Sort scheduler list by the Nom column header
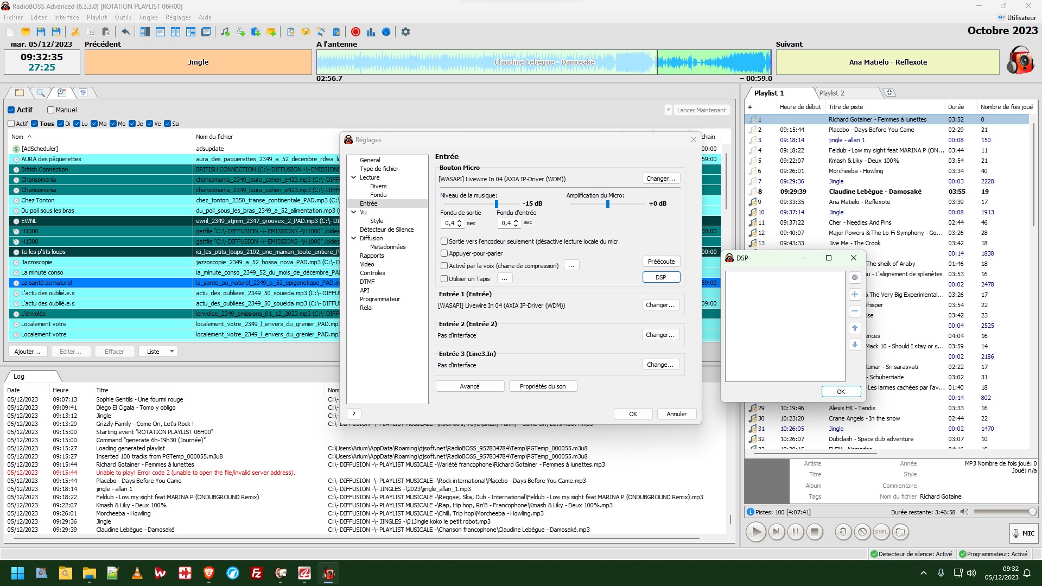Image resolution: width=1042 pixels, height=586 pixels. [x=100, y=137]
